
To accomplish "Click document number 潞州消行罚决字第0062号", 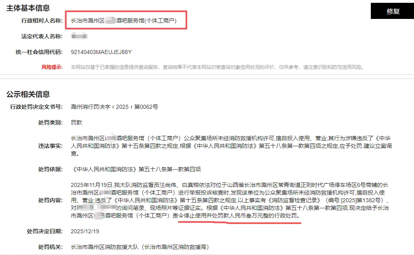I will [114, 107].
